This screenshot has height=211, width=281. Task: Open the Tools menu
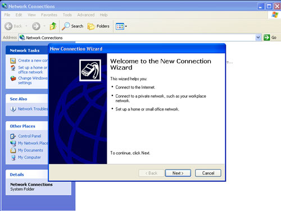pos(67,15)
